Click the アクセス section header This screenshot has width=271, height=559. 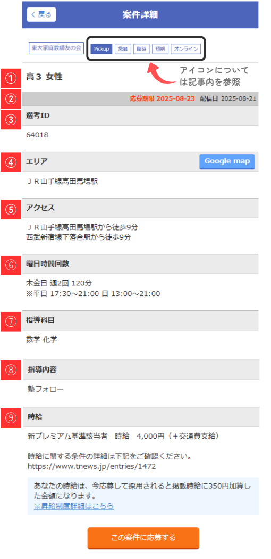click(140, 208)
